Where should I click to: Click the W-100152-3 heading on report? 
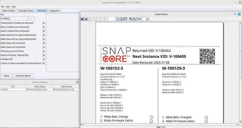tap(112, 68)
